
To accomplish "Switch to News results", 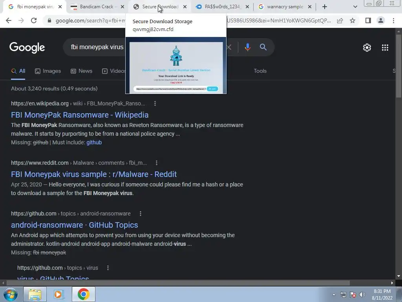I will pos(81,71).
